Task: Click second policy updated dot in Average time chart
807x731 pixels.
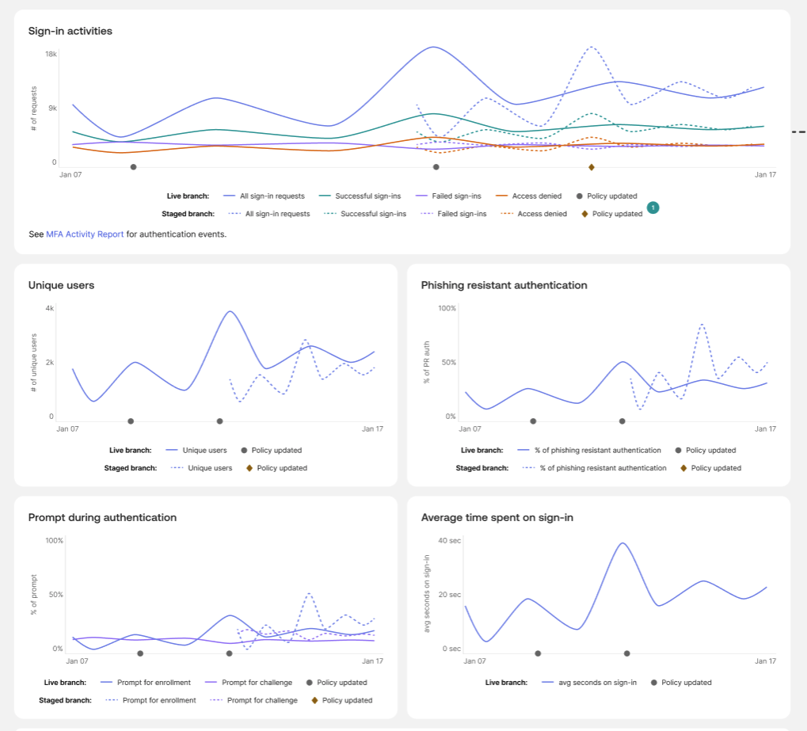Action: click(627, 653)
